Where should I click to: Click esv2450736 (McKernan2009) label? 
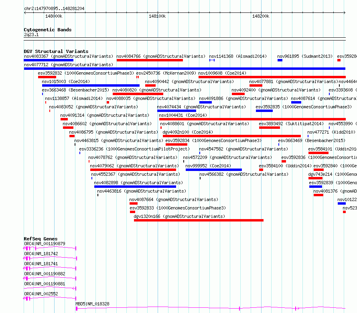tap(166, 73)
